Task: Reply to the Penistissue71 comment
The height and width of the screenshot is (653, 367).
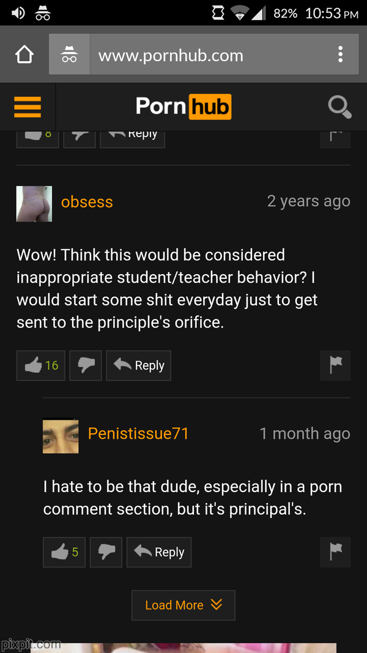Action: coord(159,552)
